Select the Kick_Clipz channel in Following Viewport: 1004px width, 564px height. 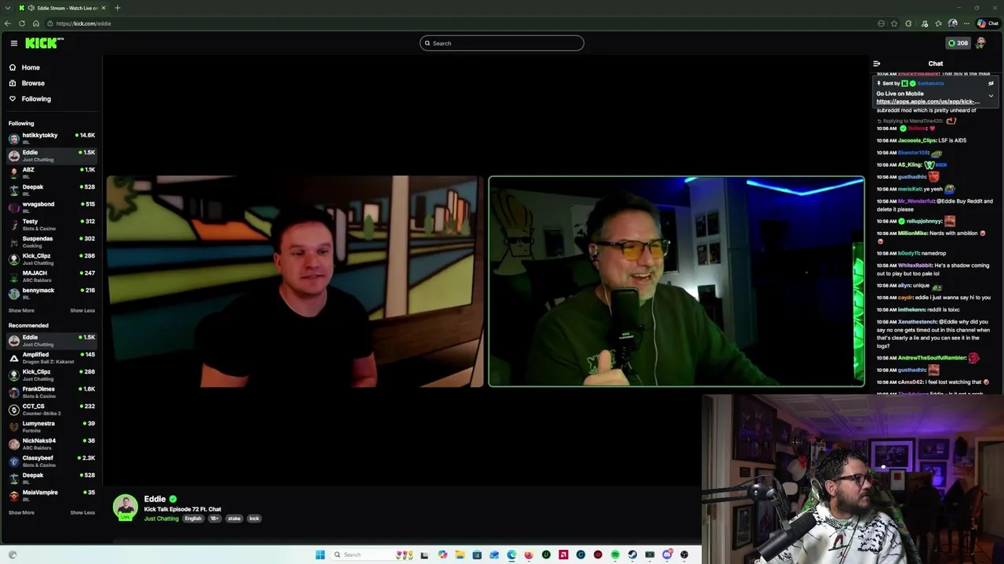click(x=52, y=258)
